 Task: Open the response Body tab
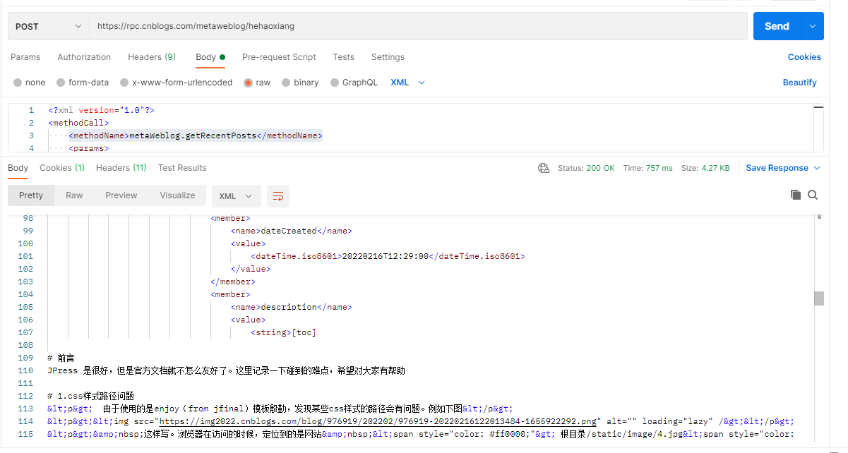point(18,168)
